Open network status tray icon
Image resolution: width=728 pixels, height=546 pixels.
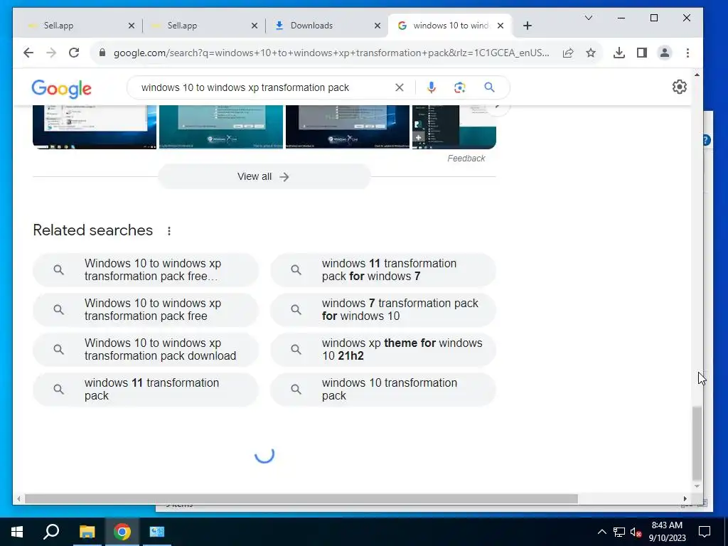(619, 532)
